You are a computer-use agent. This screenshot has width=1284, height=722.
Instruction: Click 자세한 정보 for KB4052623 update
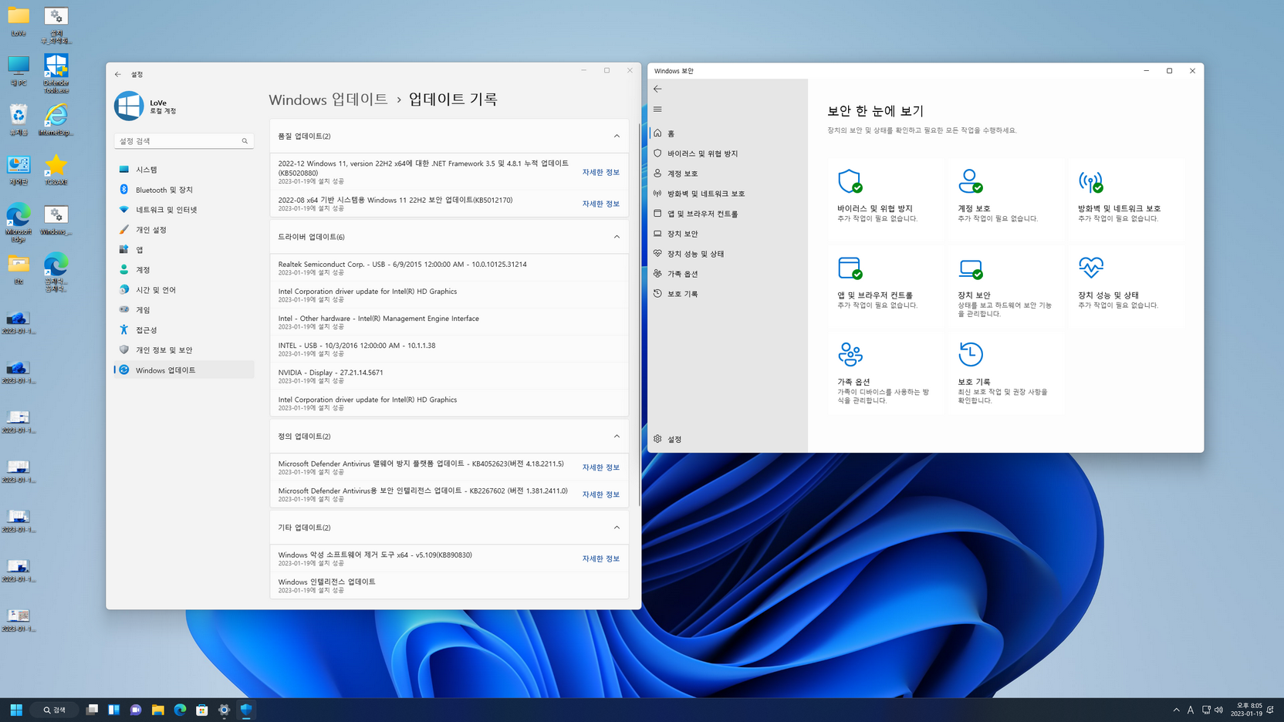click(x=600, y=467)
